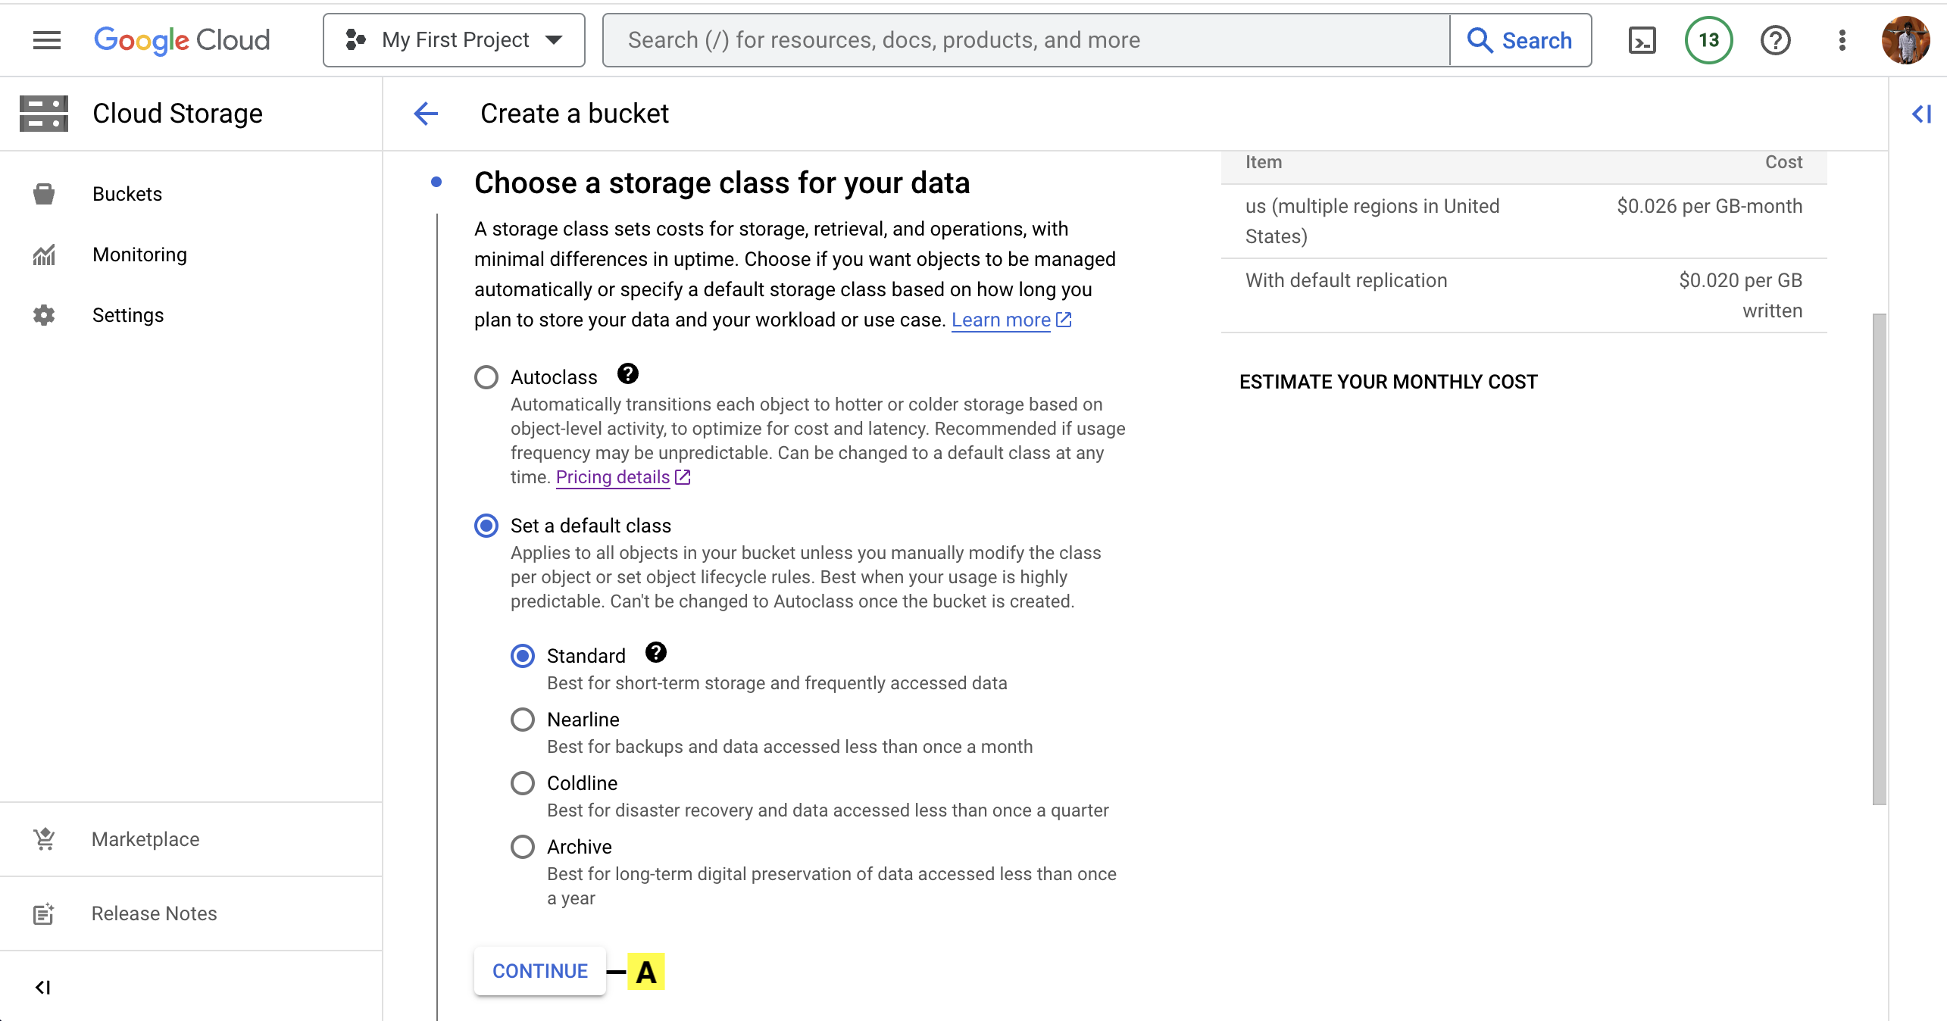Image resolution: width=1947 pixels, height=1021 pixels.
Task: Click the magnifier Search button
Action: (1520, 40)
